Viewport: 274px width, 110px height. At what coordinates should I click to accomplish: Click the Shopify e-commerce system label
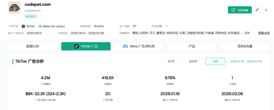click(x=99, y=26)
